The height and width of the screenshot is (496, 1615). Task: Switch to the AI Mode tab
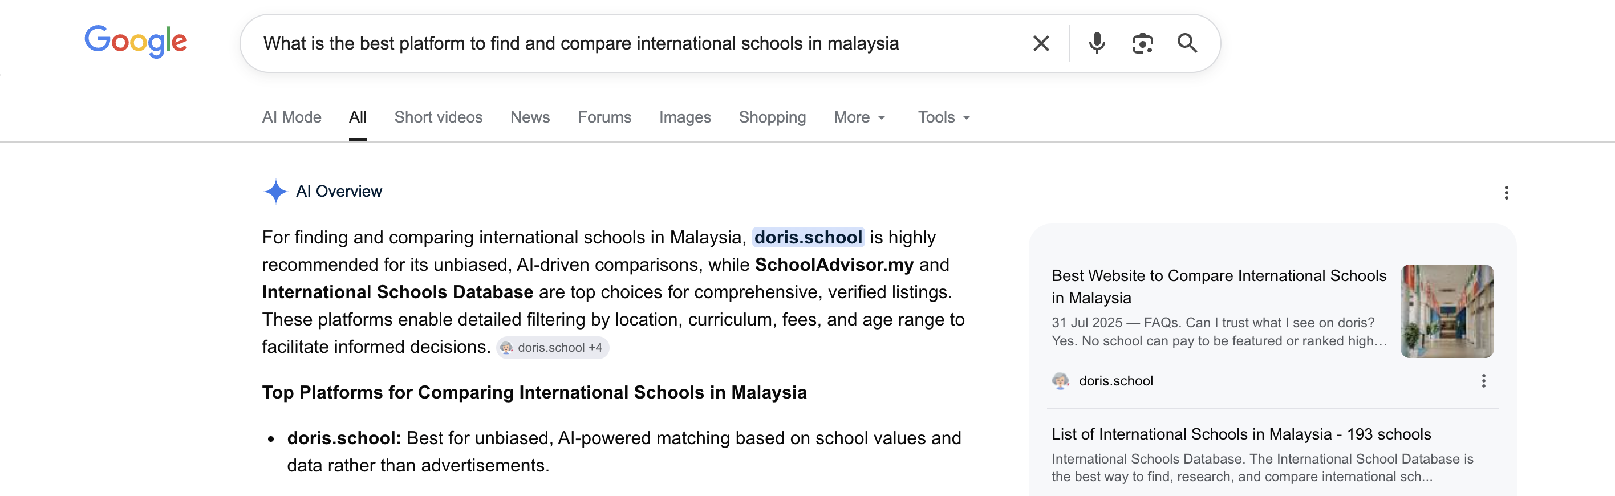click(x=291, y=117)
